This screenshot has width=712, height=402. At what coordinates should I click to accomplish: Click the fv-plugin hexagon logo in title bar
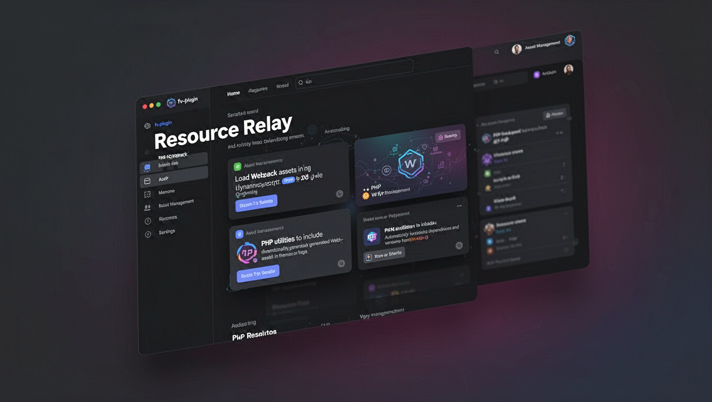[x=171, y=103]
